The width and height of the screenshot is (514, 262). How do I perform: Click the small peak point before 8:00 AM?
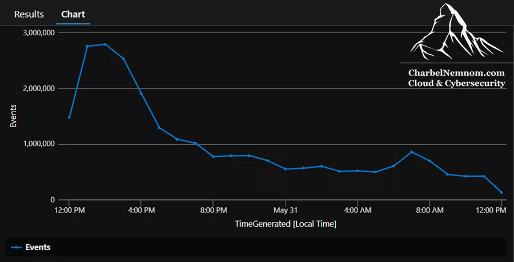412,152
